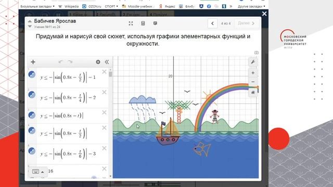333x187 pixels.
Task: Click the Далее next button
Action: pos(246,23)
